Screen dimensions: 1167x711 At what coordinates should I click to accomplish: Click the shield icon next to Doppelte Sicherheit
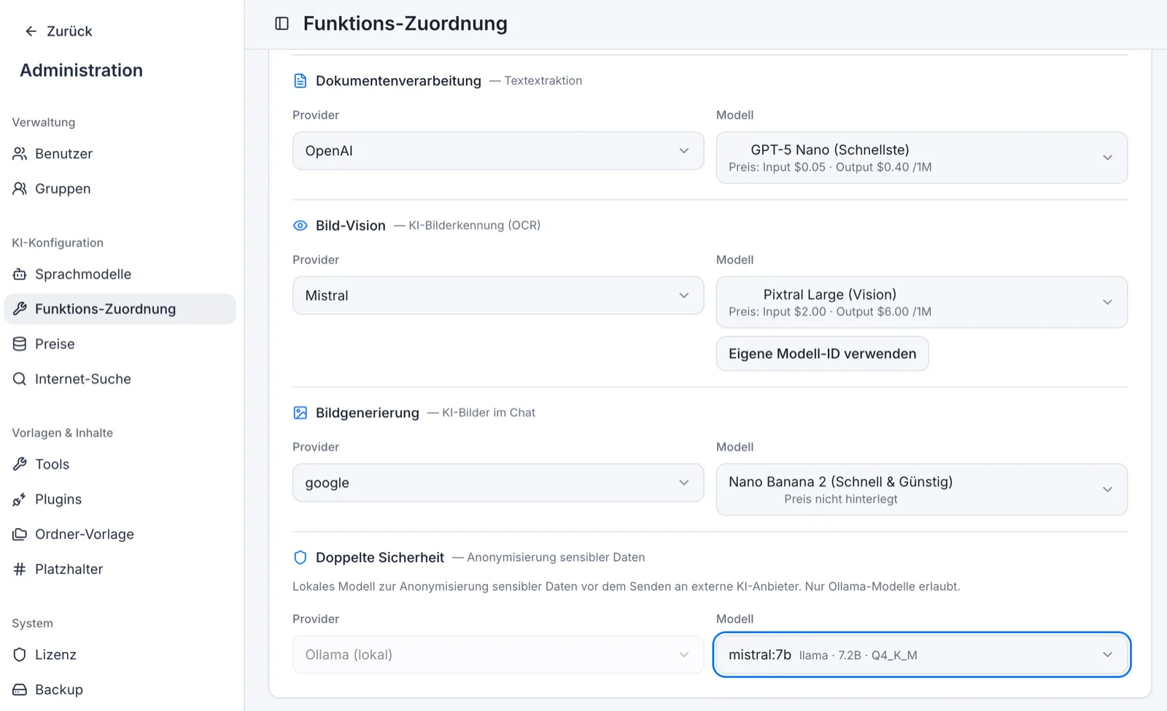coord(300,557)
